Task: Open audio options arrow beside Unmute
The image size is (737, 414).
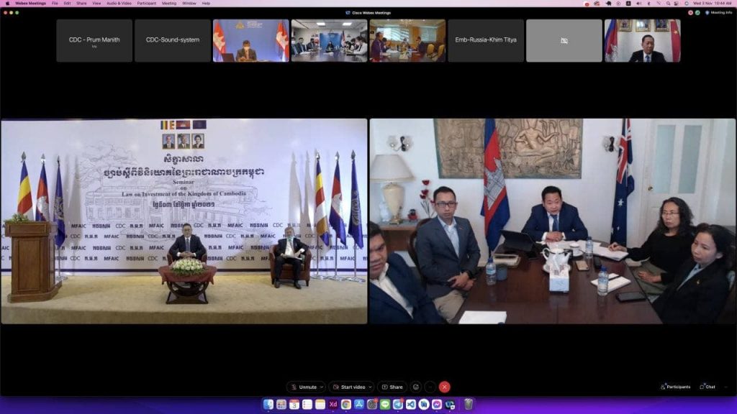Action: pos(321,387)
